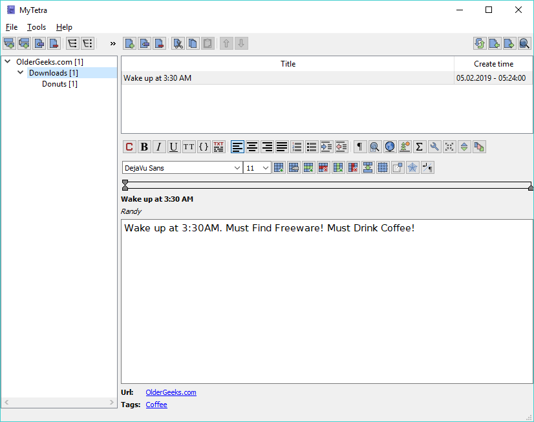
Task: Delete the selected tree branch
Action: tap(54, 43)
